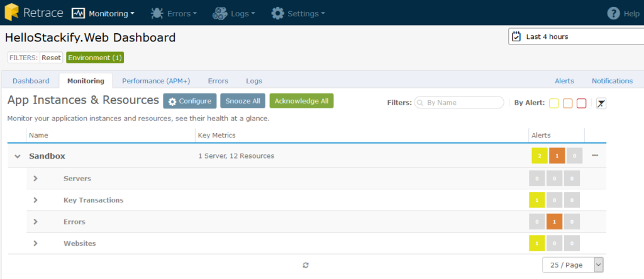
Task: Open the Errors menu with bug icon
Action: [174, 14]
